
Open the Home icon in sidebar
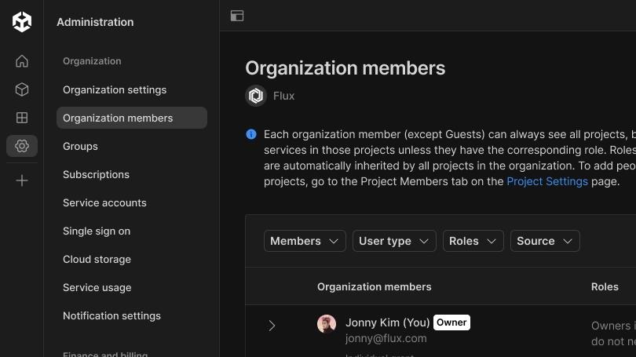[22, 61]
